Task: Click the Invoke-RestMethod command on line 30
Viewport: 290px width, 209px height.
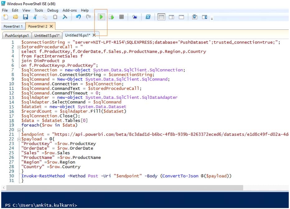Action: pos(43,176)
